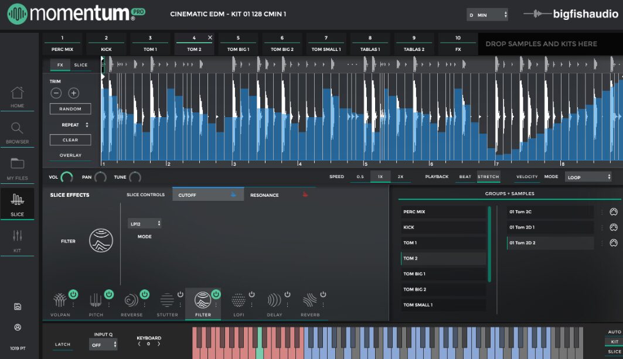Disable the Volpan effect power toggle

coord(73,294)
